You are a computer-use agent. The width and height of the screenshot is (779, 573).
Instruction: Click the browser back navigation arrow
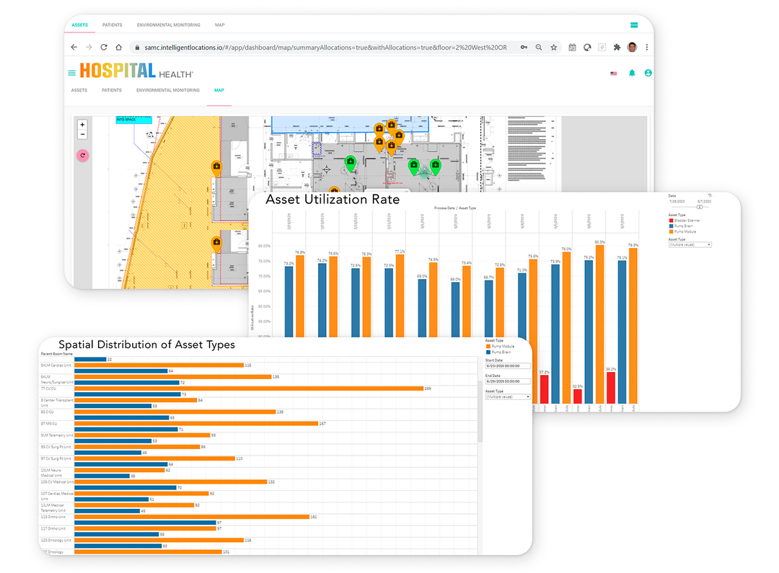74,46
